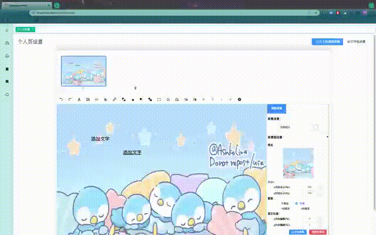Click the fifth icon in the left sidebar
The height and width of the screenshot is (235, 376).
7,82
